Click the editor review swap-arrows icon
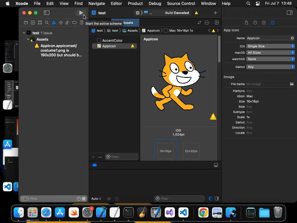This screenshot has height=223, width=297. pyautogui.click(x=199, y=23)
